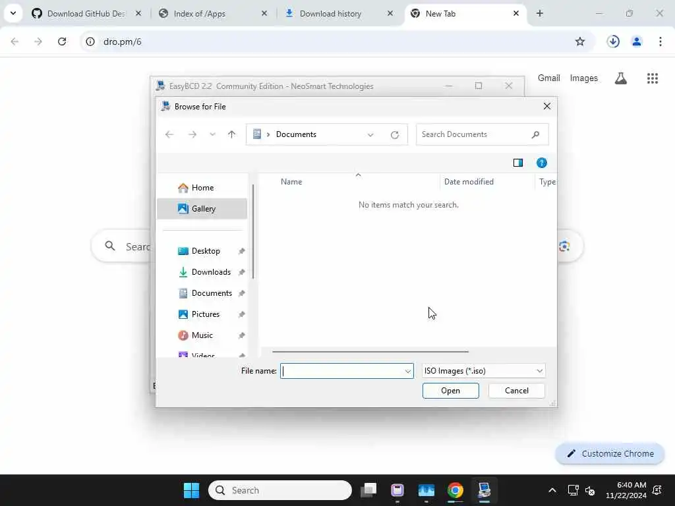Image resolution: width=675 pixels, height=506 pixels.
Task: Open the ISO Images file type dropdown
Action: [483, 371]
